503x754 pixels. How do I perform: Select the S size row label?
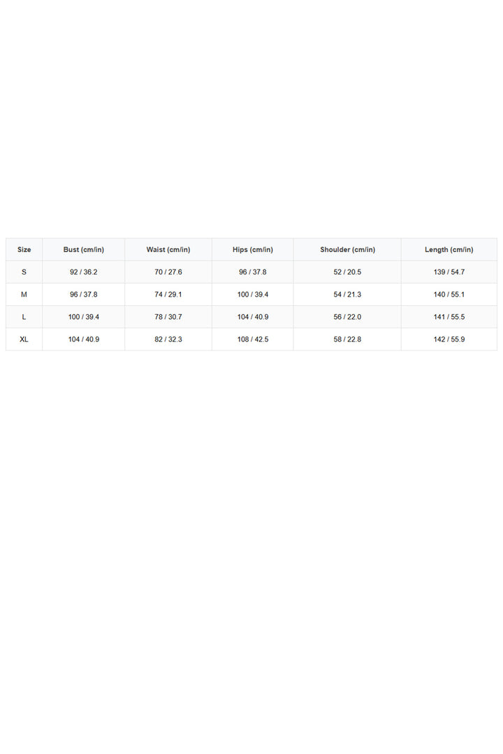tap(24, 272)
